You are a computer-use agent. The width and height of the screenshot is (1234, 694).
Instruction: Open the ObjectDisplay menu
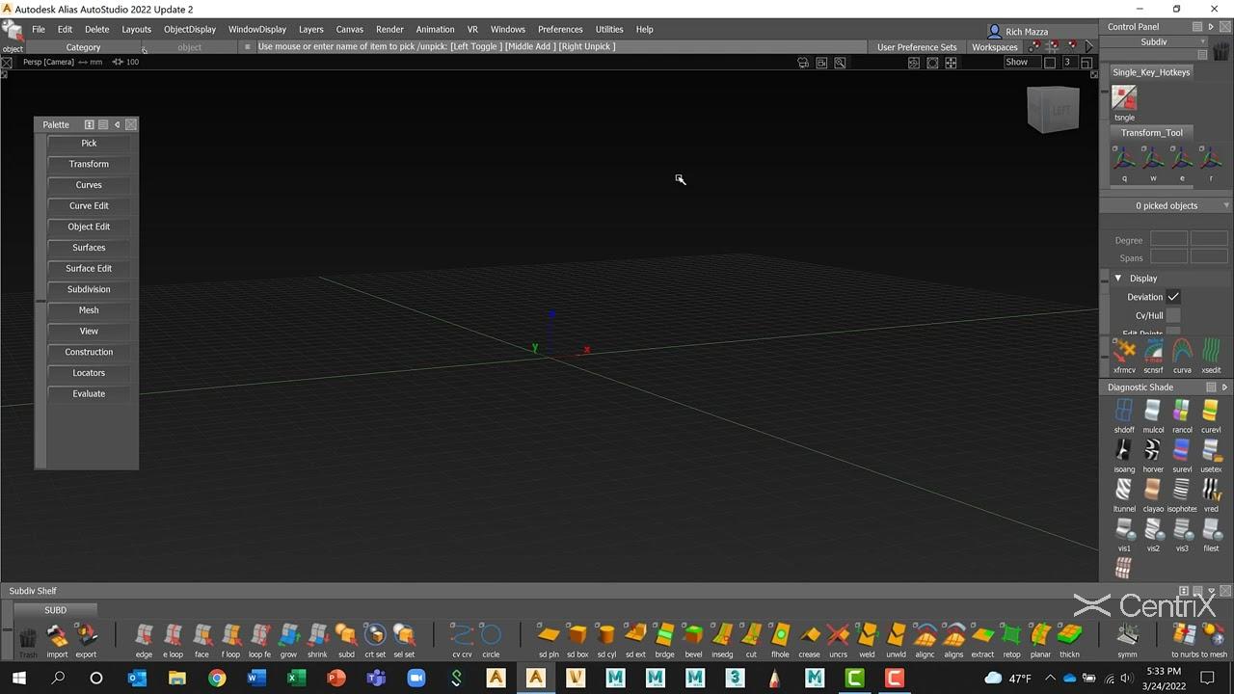(190, 29)
